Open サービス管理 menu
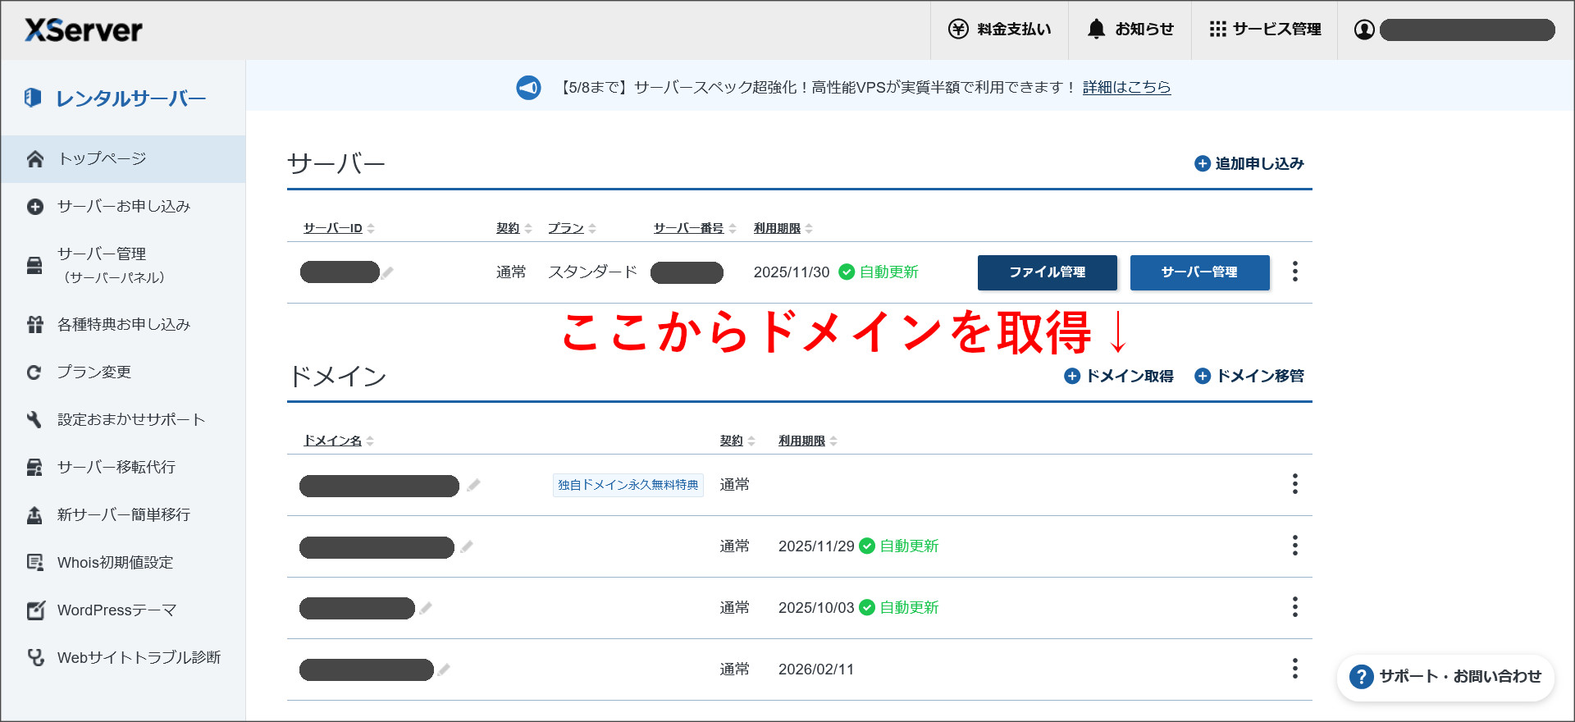 coord(1264,30)
